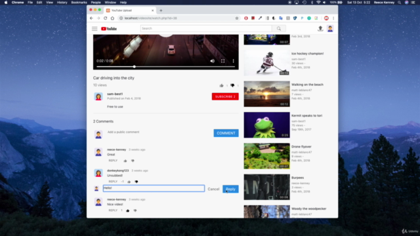Focus the YouTube search field
420x236 pixels.
[x=206, y=28]
